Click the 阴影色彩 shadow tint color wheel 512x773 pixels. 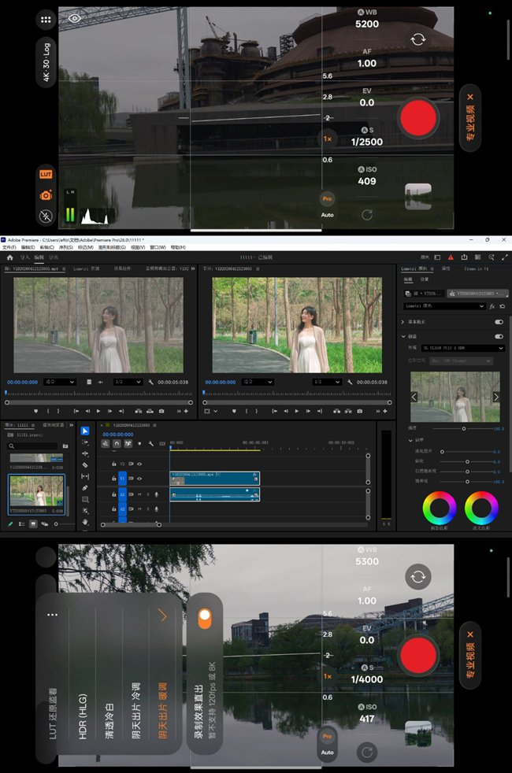tap(440, 509)
